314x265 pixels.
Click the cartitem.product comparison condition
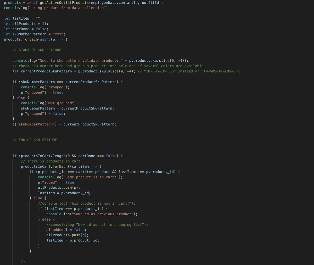[x=105, y=172]
